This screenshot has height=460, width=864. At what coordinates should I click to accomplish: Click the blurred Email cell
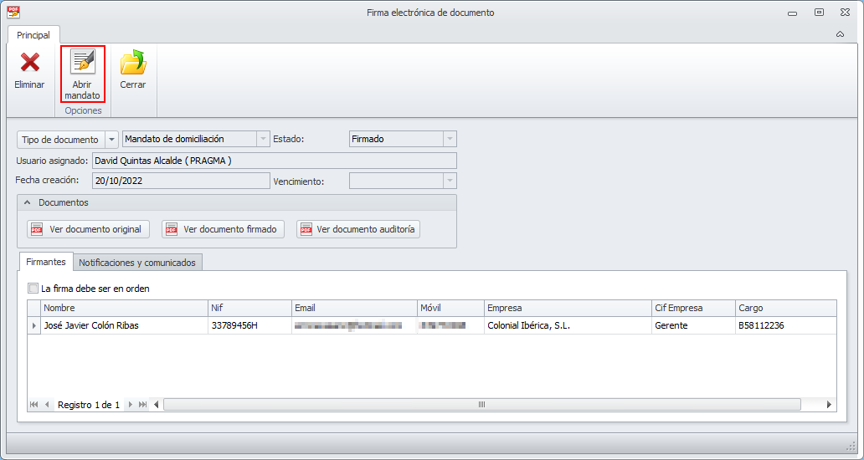(354, 325)
